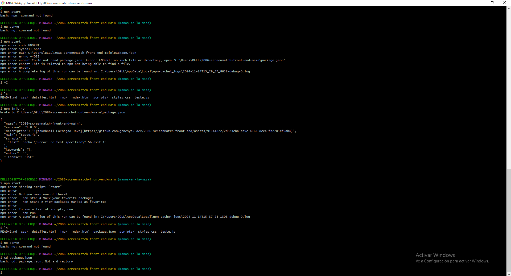
Task: Close the MINGW64 terminal window
Action: click(x=504, y=3)
